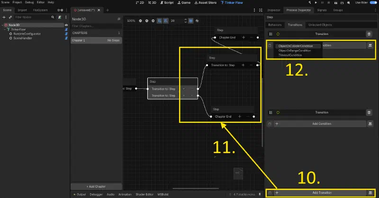Open the Editor menu

[41, 2]
